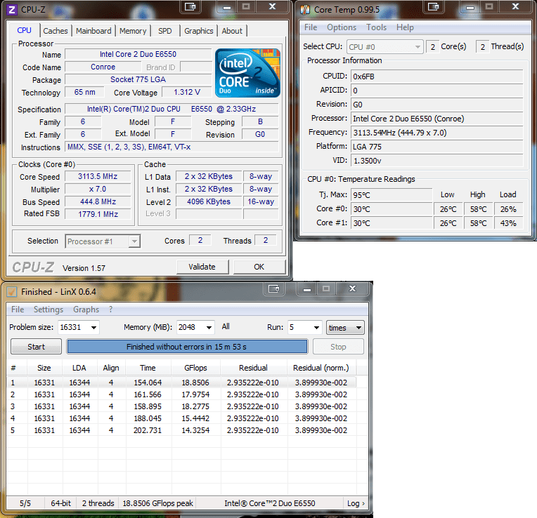Select the CPU tab in CPU-Z
The height and width of the screenshot is (518, 537).
[25, 30]
